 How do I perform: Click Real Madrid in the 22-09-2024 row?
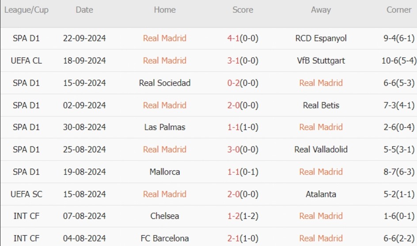click(x=164, y=38)
